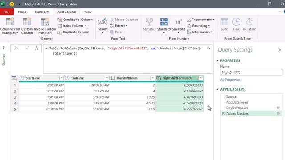Open StartTime column filter dropdown

[61, 78]
